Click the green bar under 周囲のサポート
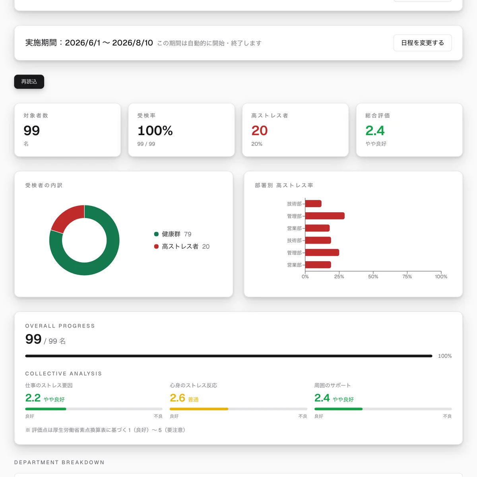The height and width of the screenshot is (477, 477). pyautogui.click(x=339, y=409)
